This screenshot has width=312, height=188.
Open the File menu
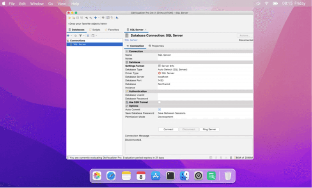pos(12,4)
